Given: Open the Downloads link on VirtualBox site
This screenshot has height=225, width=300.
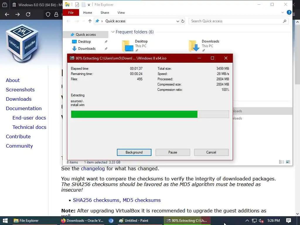Looking at the screenshot, I should (18, 99).
